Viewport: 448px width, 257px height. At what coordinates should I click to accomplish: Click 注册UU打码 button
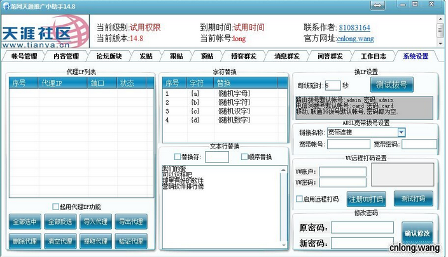point(367,199)
